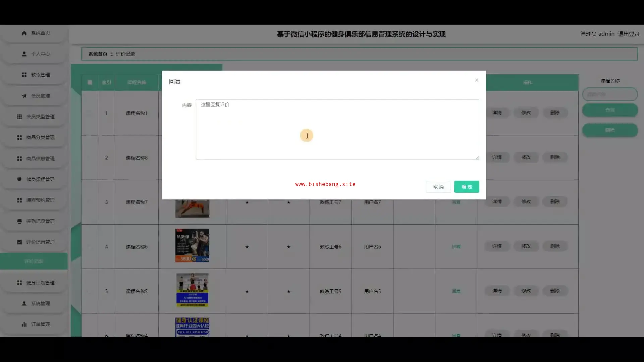This screenshot has height=362, width=644.
Task: Click the table icon beside 会员类型管理
Action: [x=19, y=117]
